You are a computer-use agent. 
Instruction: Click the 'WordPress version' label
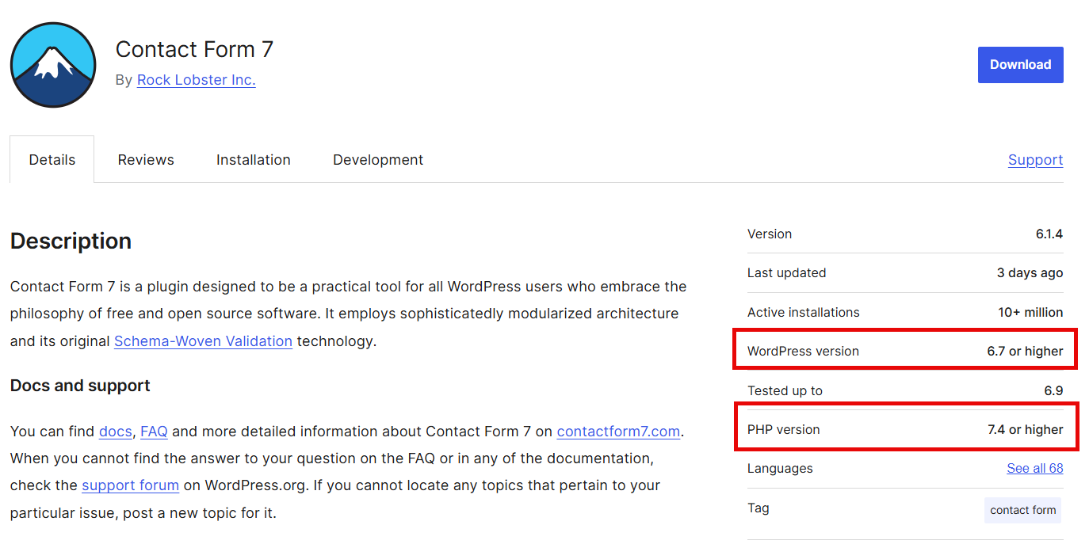[803, 352]
